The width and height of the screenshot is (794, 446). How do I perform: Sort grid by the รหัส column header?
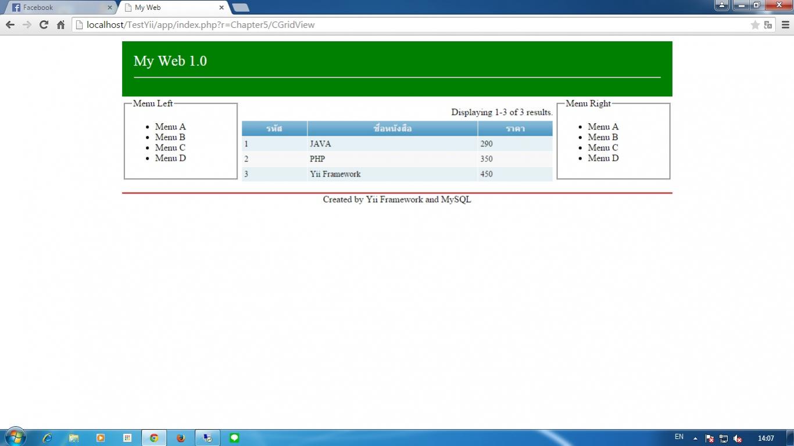pos(274,128)
